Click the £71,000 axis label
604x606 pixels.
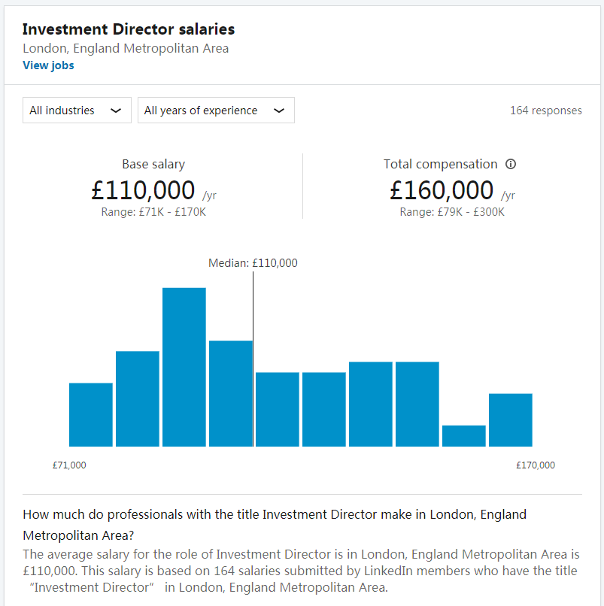click(x=69, y=465)
